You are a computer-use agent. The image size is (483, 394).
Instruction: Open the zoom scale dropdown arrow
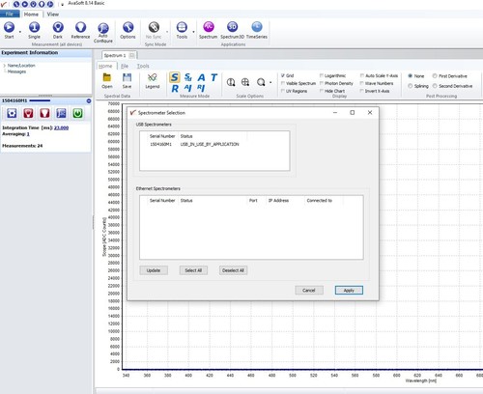[270, 82]
